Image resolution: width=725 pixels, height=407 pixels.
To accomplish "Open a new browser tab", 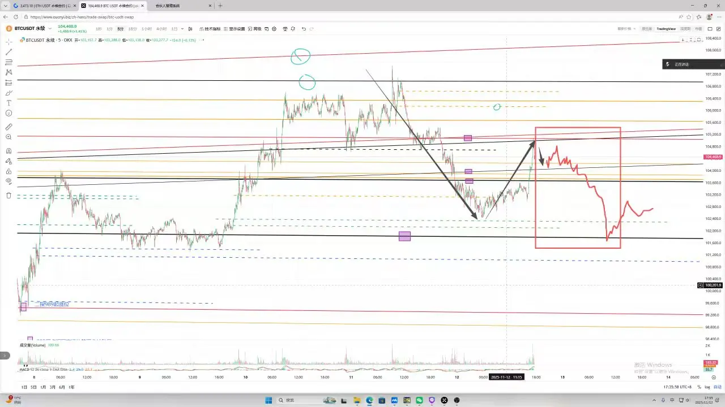I will point(220,6).
